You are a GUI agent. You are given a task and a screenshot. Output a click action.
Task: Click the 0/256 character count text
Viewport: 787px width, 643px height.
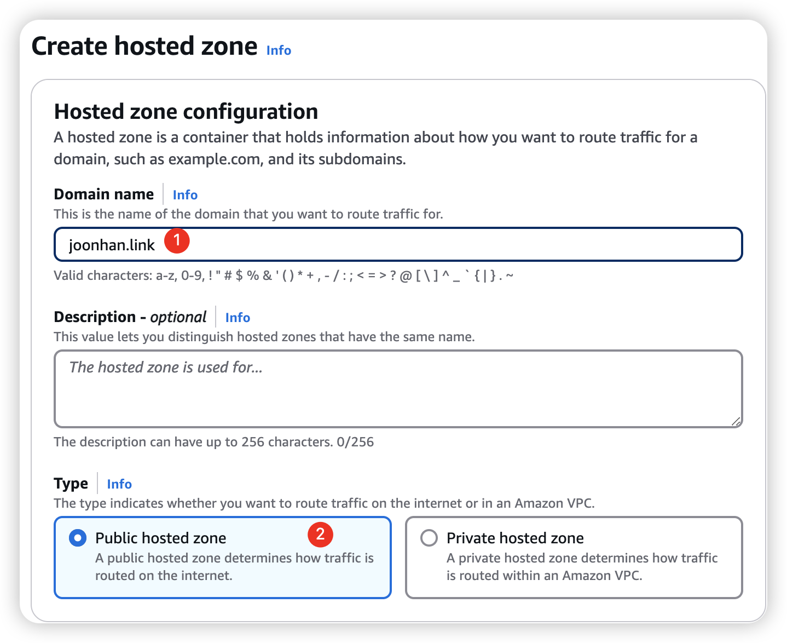pyautogui.click(x=355, y=442)
